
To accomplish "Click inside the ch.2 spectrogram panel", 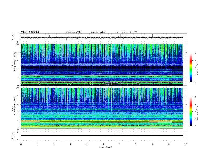I will coord(102,109).
